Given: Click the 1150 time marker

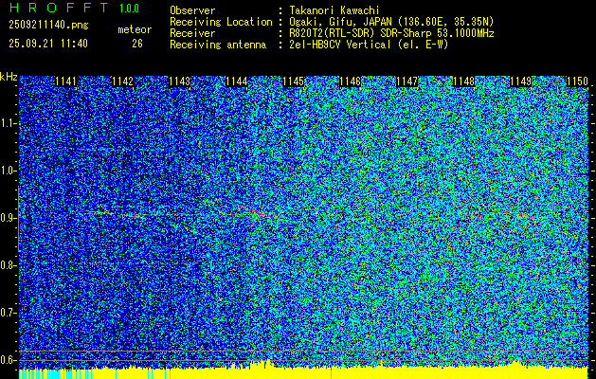Looking at the screenshot, I should pos(578,81).
